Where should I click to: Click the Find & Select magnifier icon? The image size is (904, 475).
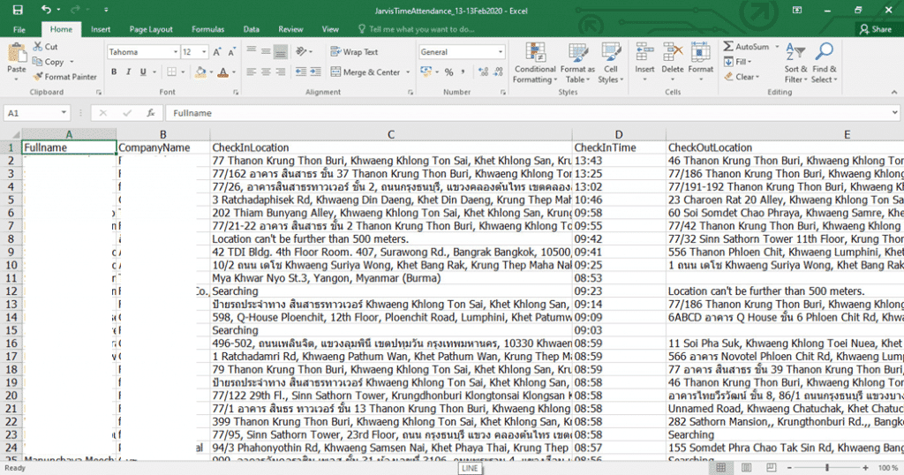pos(824,53)
